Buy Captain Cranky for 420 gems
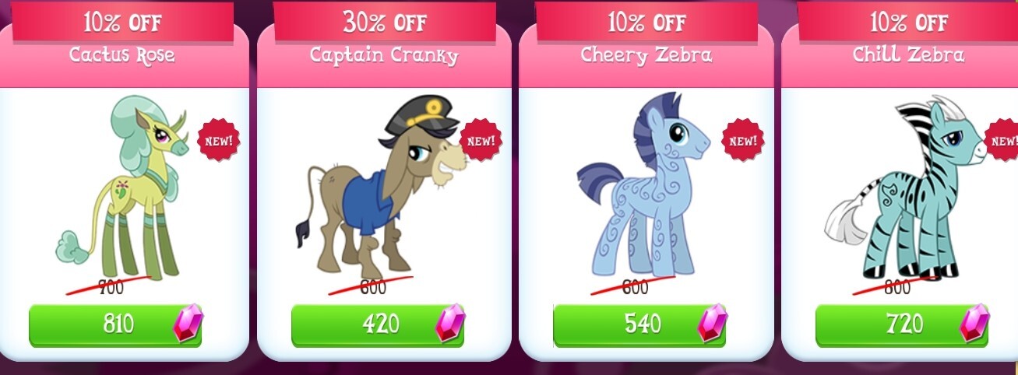 click(378, 324)
